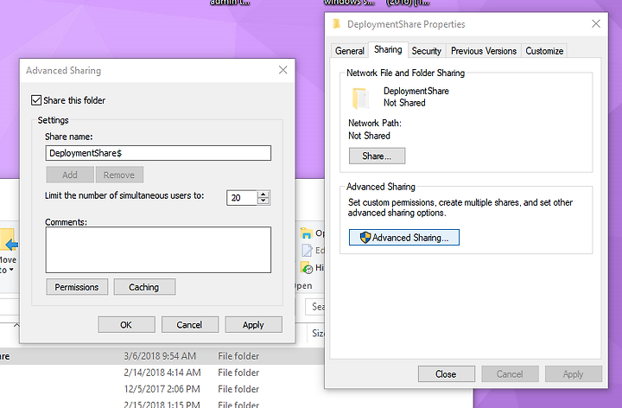
Task: Cancel the Advanced Sharing dialog
Action: (x=189, y=325)
